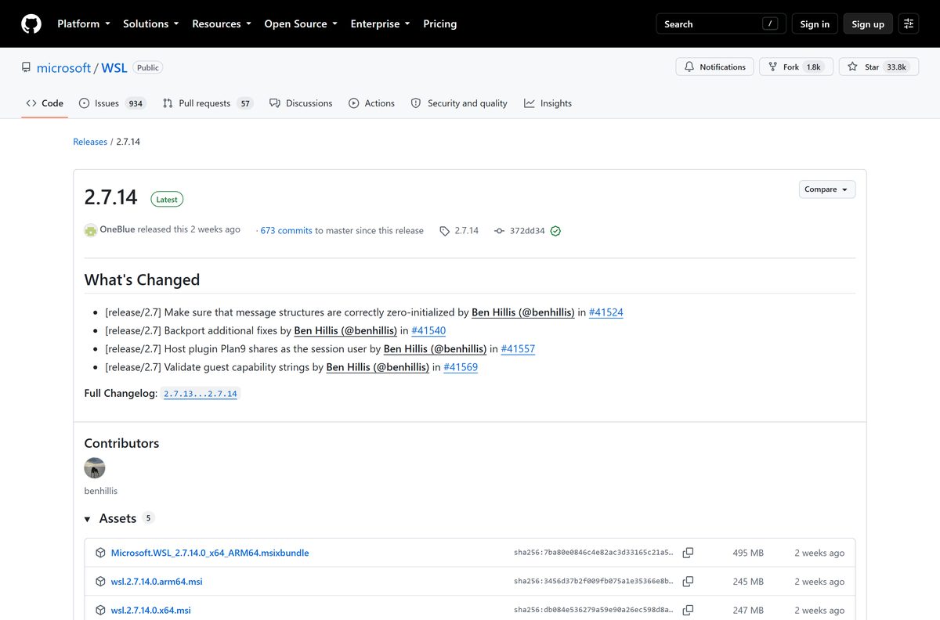Click the Notifications bell button

tap(714, 67)
